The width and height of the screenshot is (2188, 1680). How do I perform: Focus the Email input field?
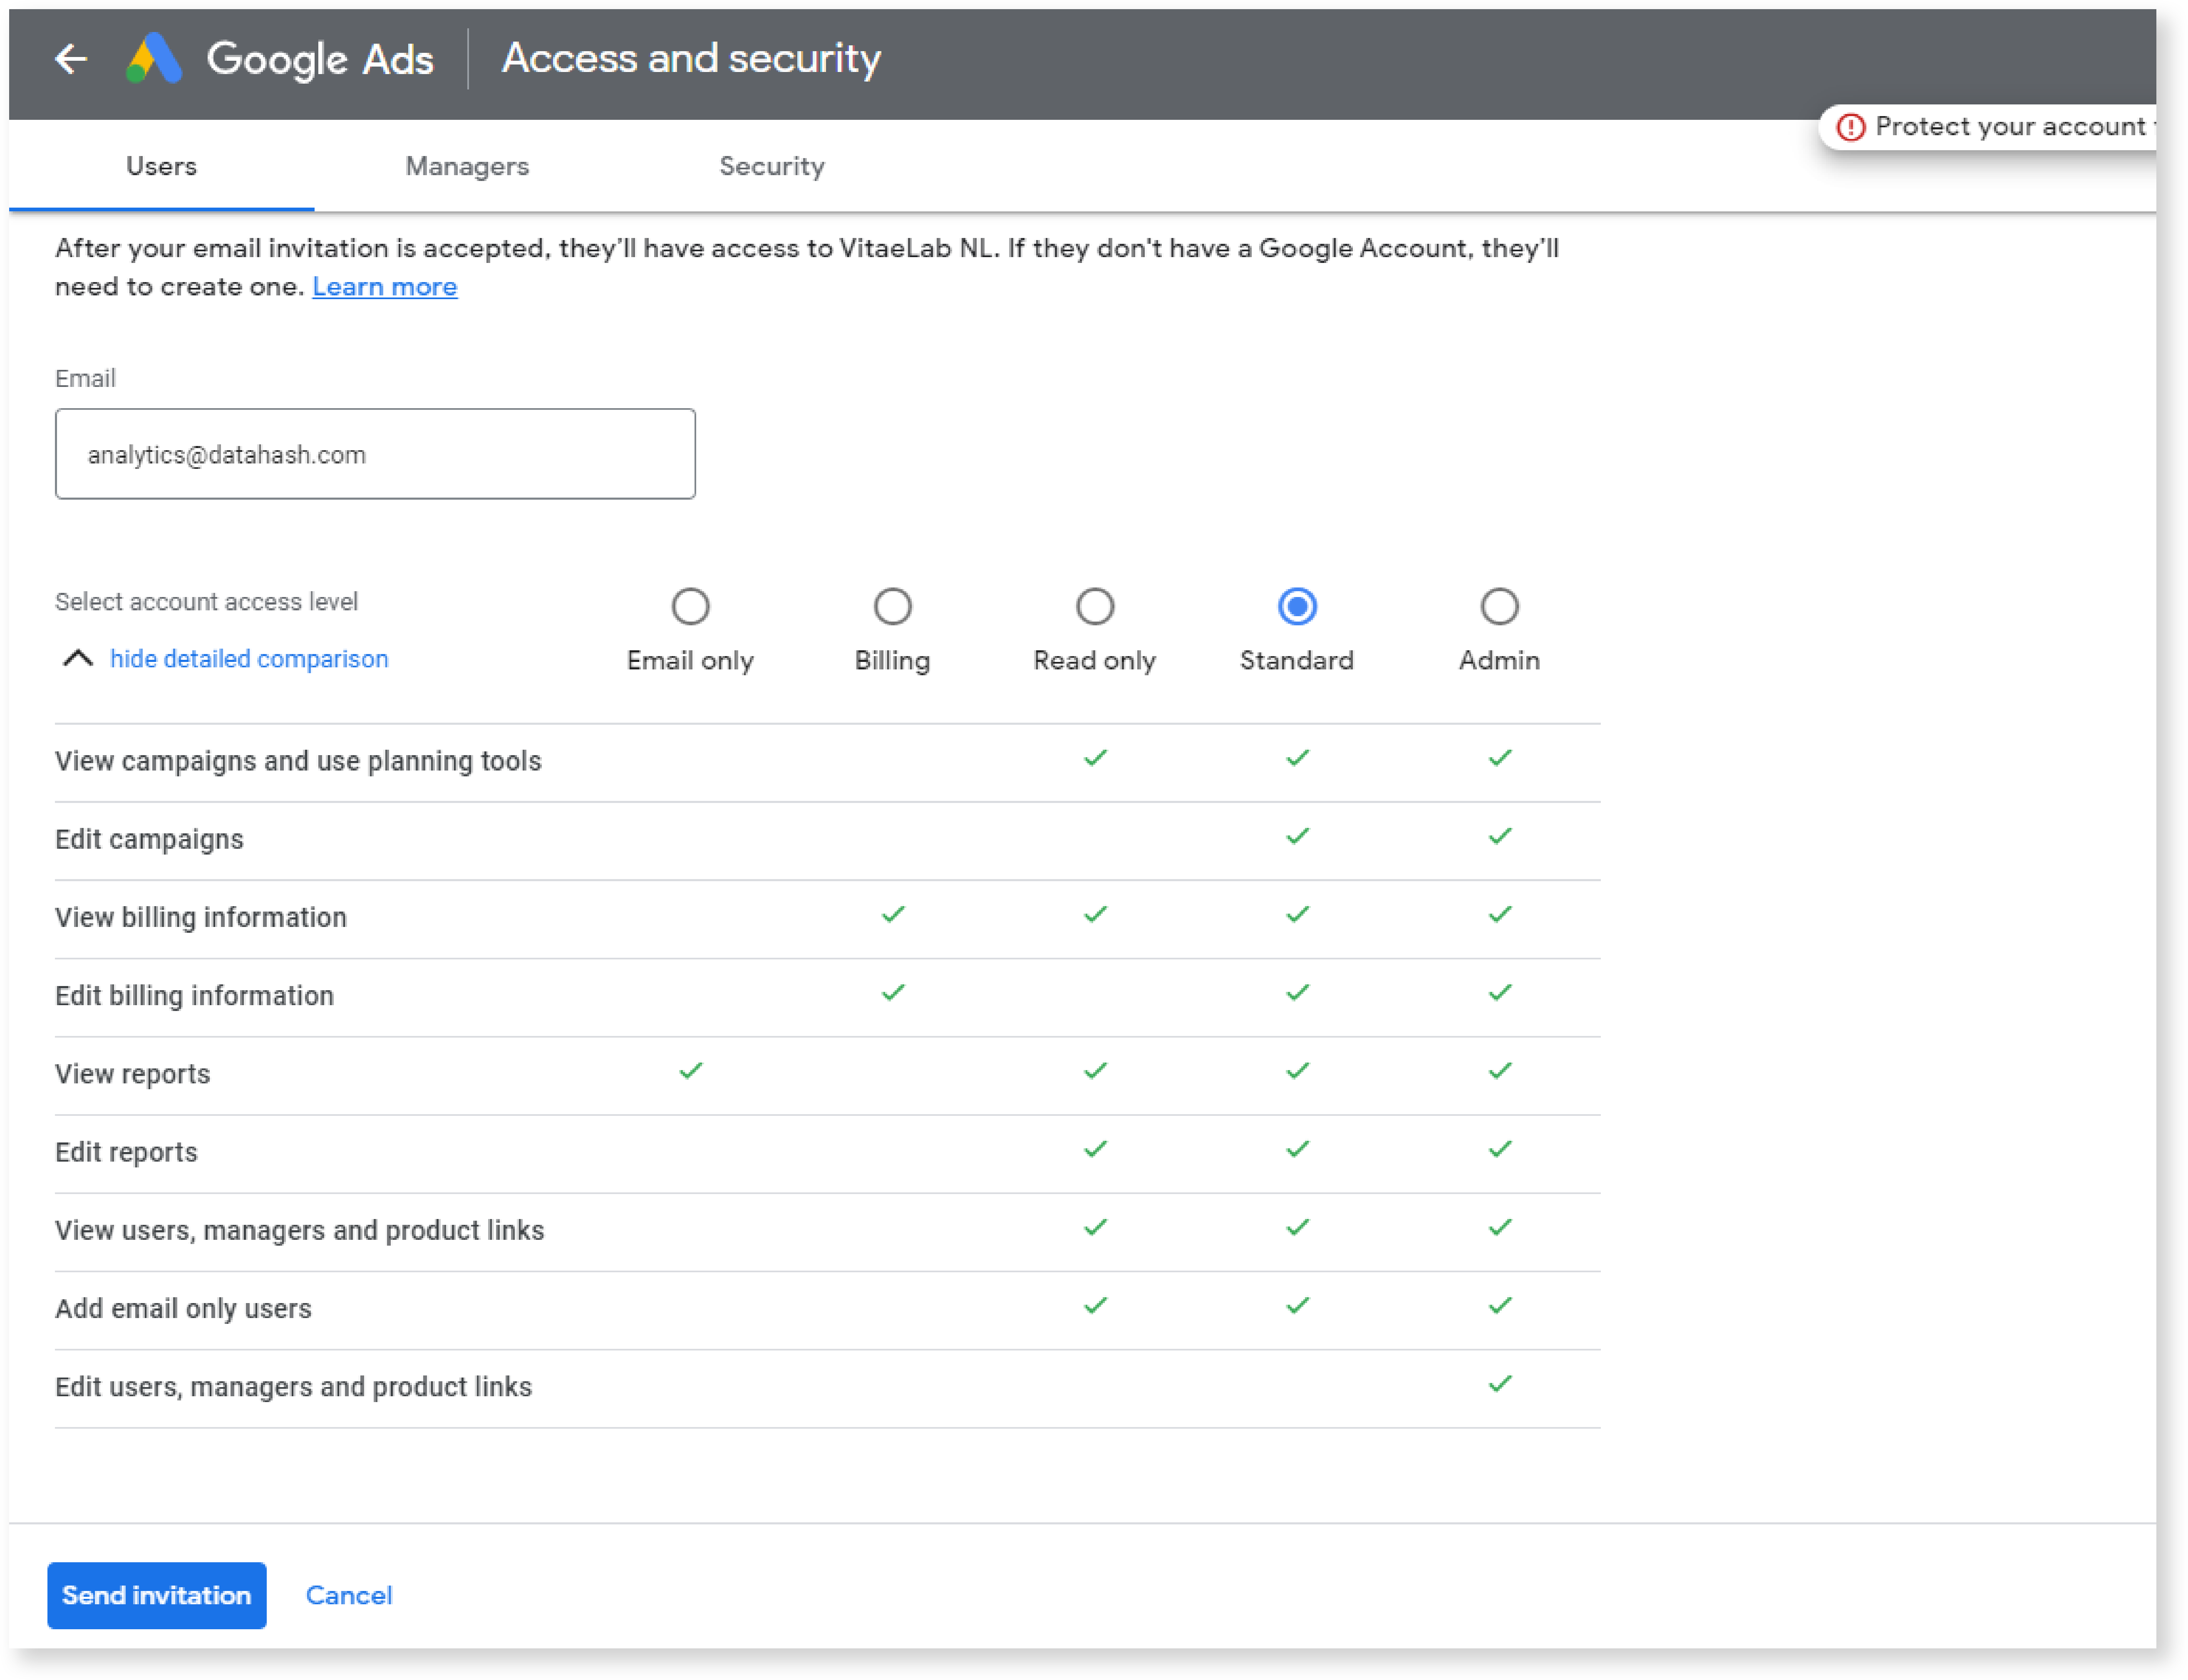point(375,454)
